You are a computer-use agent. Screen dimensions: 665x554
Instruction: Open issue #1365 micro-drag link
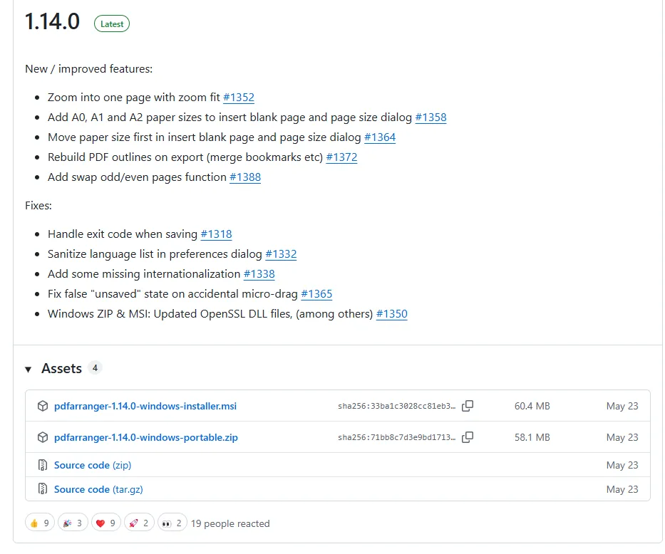316,294
